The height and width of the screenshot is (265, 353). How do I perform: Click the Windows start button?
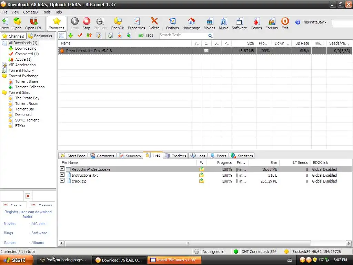pos(17,260)
